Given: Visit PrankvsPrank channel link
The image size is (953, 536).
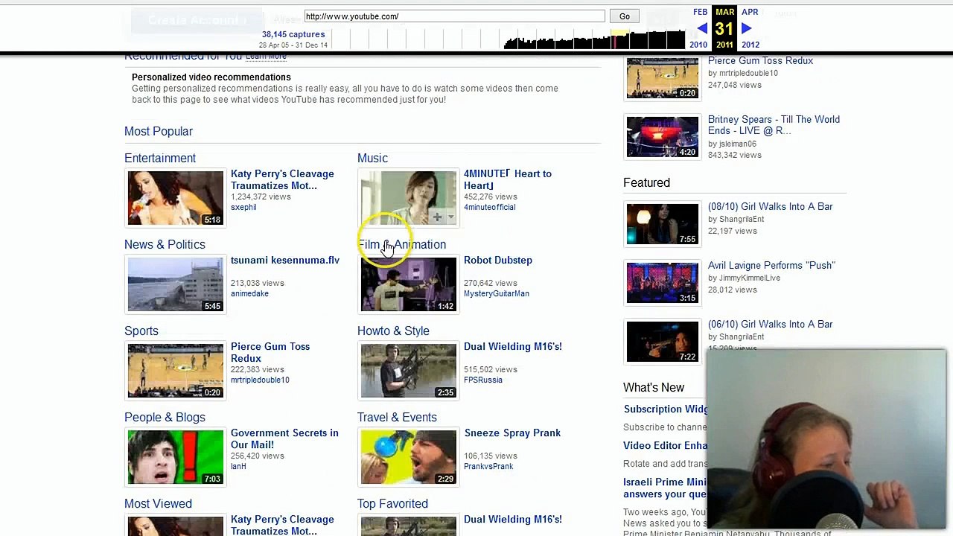Looking at the screenshot, I should pos(488,466).
